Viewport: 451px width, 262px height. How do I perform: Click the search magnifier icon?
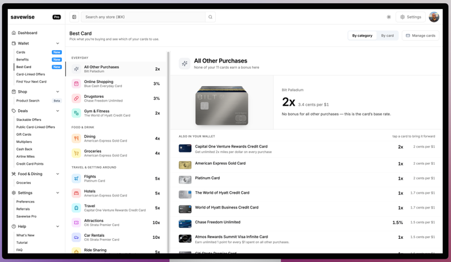[x=210, y=17]
